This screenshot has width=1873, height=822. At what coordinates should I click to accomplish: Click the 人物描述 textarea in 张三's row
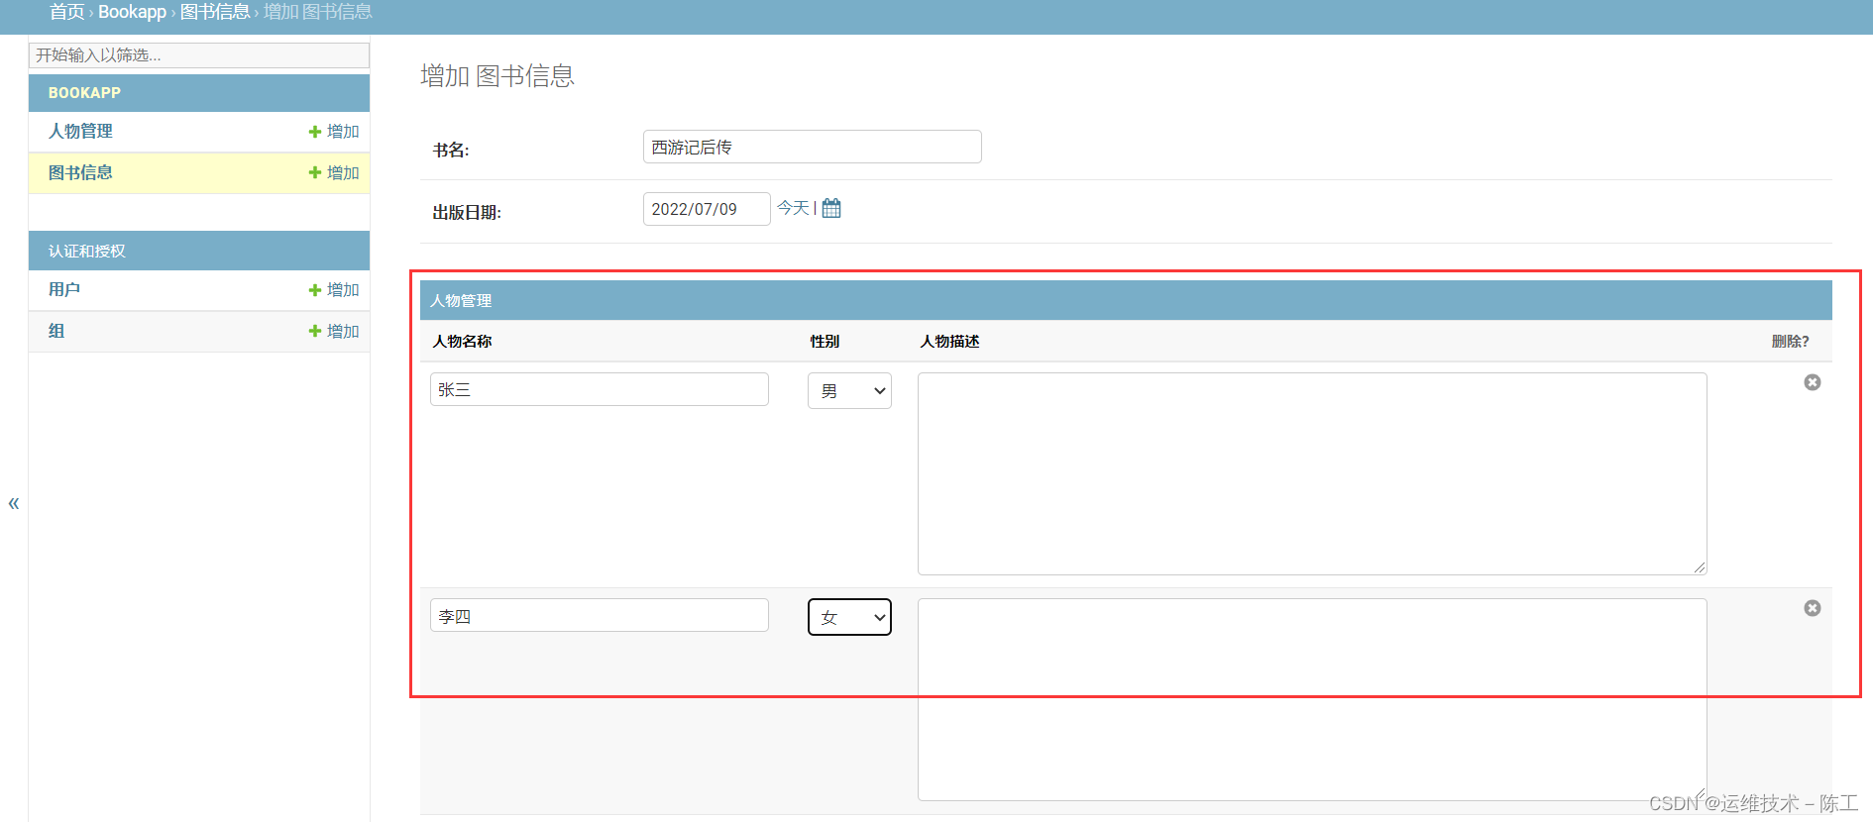point(1312,473)
